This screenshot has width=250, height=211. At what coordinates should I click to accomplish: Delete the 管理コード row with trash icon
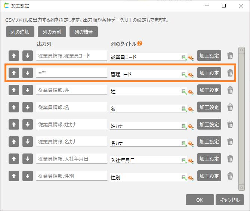pos(230,73)
